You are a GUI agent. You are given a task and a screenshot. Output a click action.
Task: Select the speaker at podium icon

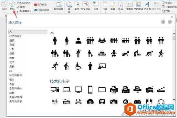[x=90, y=66]
